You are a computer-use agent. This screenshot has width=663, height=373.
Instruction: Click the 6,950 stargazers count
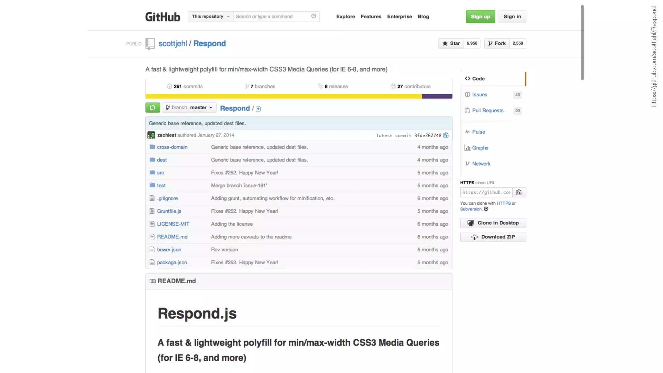coord(472,43)
